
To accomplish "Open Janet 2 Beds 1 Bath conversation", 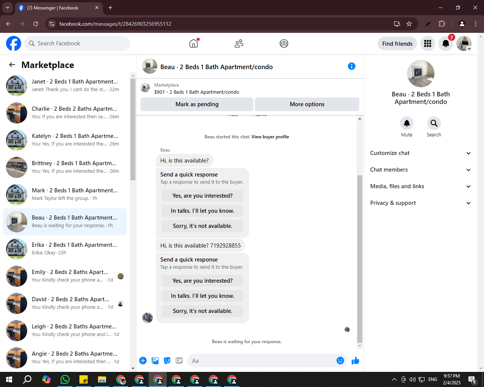I will pyautogui.click(x=65, y=85).
